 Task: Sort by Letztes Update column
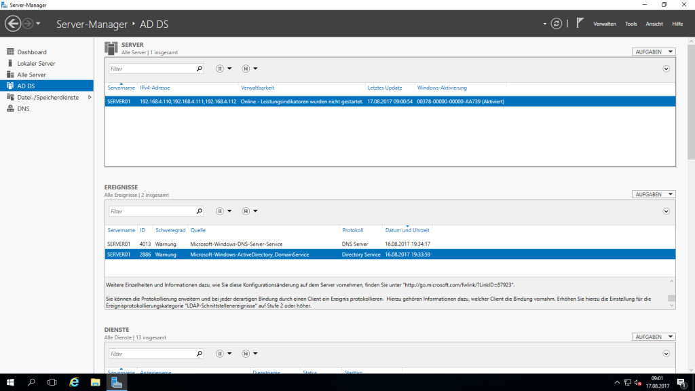[385, 88]
